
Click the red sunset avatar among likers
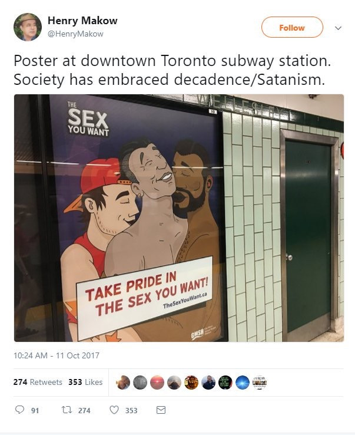click(157, 383)
